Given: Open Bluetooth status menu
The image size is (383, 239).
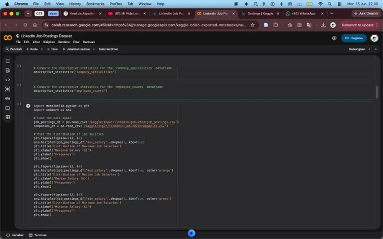Looking at the screenshot, I should pyautogui.click(x=281, y=4).
